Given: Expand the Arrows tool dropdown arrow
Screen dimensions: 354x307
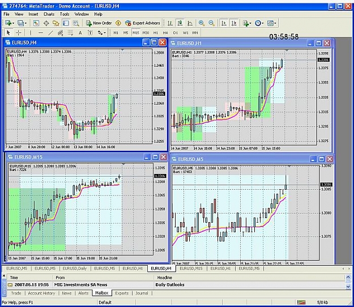Looking at the screenshot, I should (105, 33).
